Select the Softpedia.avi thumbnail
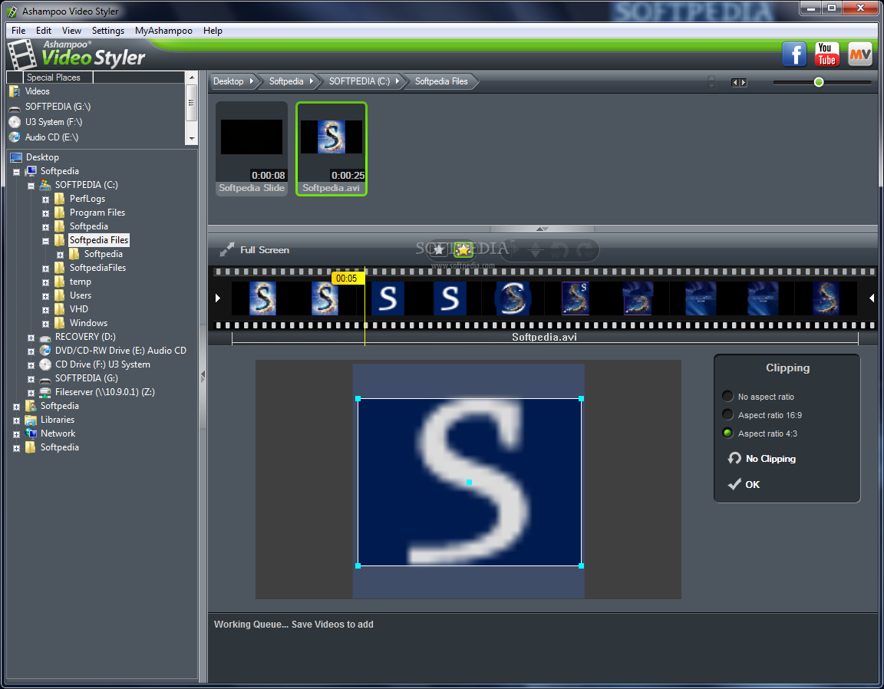 [x=331, y=149]
